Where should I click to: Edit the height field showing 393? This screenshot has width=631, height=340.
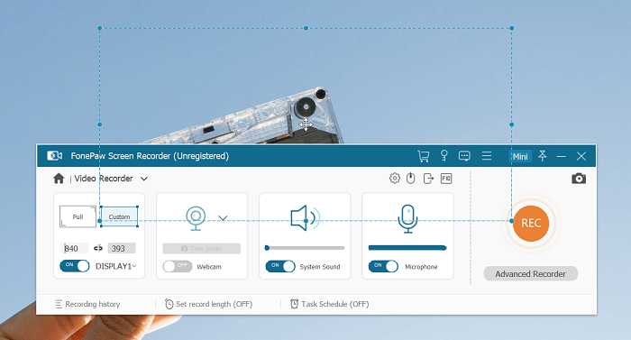(122, 248)
